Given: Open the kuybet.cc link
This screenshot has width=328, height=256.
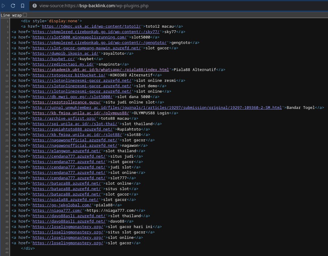Looking at the screenshot, I should tap(54, 59).
